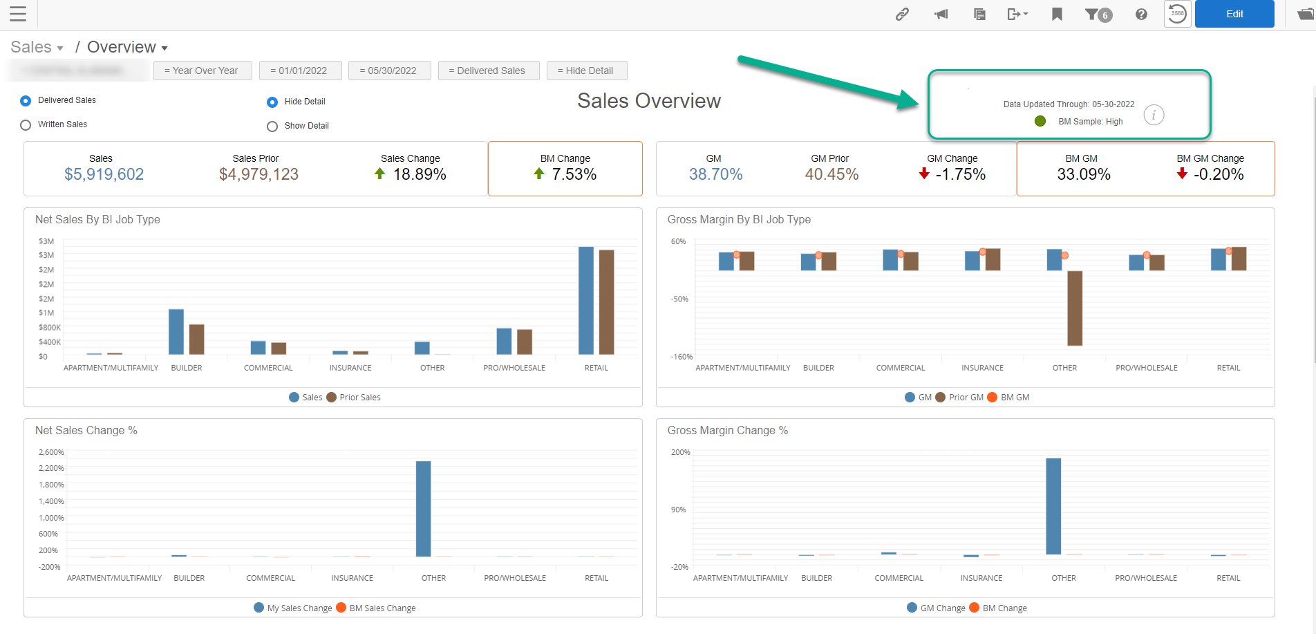This screenshot has height=634, width=1316.
Task: Open the export dropdown in the toolbar
Action: point(1017,14)
